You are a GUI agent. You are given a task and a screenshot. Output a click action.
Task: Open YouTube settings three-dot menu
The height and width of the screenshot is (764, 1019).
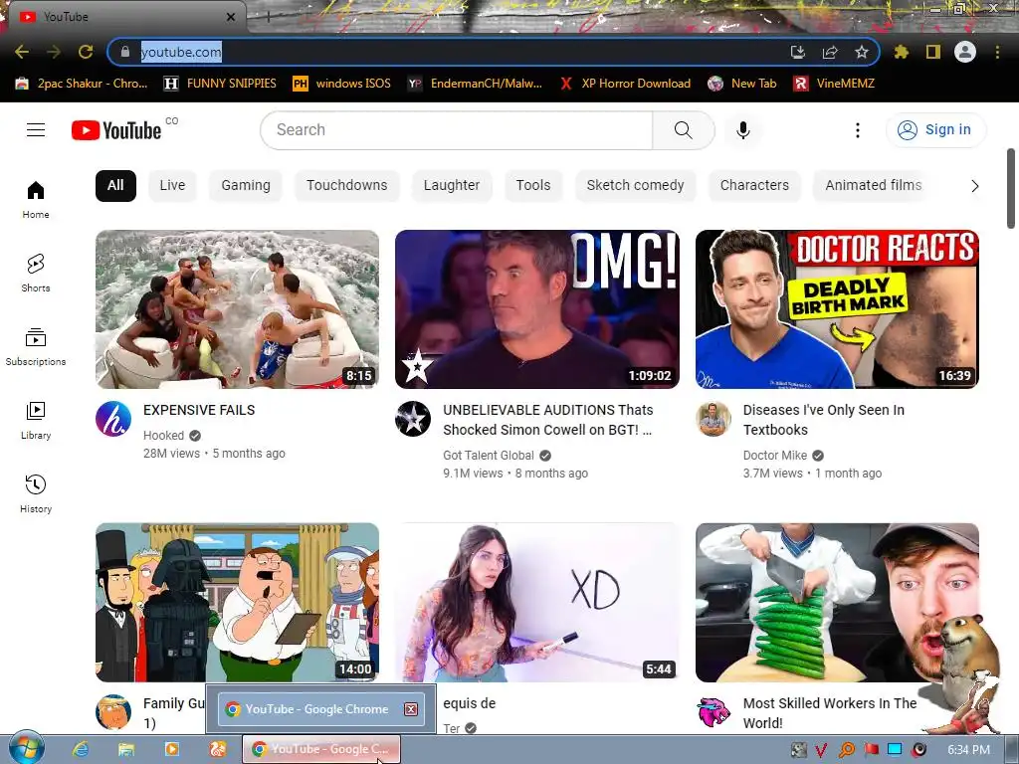pyautogui.click(x=857, y=130)
